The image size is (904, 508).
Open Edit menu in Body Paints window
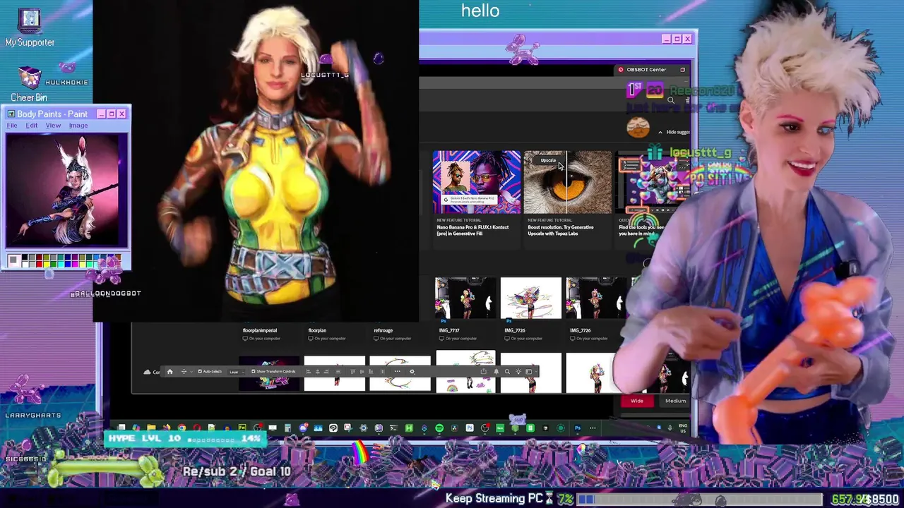[32, 126]
